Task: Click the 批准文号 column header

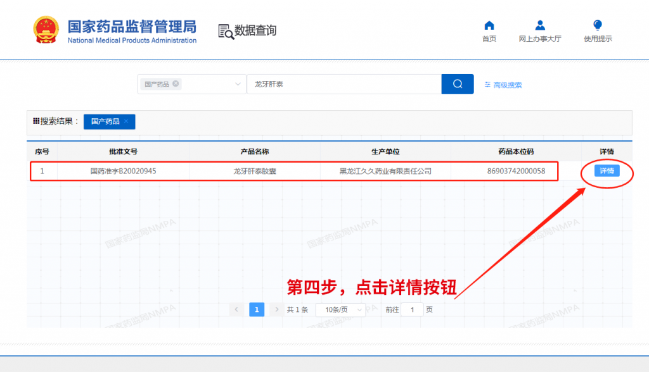Action: (x=124, y=152)
